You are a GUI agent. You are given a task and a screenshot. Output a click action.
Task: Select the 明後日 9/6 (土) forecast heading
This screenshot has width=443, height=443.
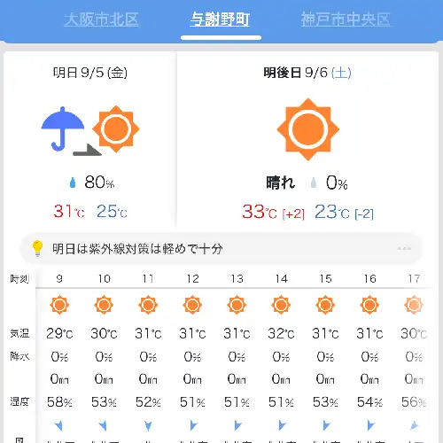click(307, 73)
